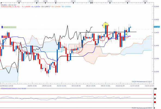Click the 13/10 triangle marker on the top ruler

(145, 3)
